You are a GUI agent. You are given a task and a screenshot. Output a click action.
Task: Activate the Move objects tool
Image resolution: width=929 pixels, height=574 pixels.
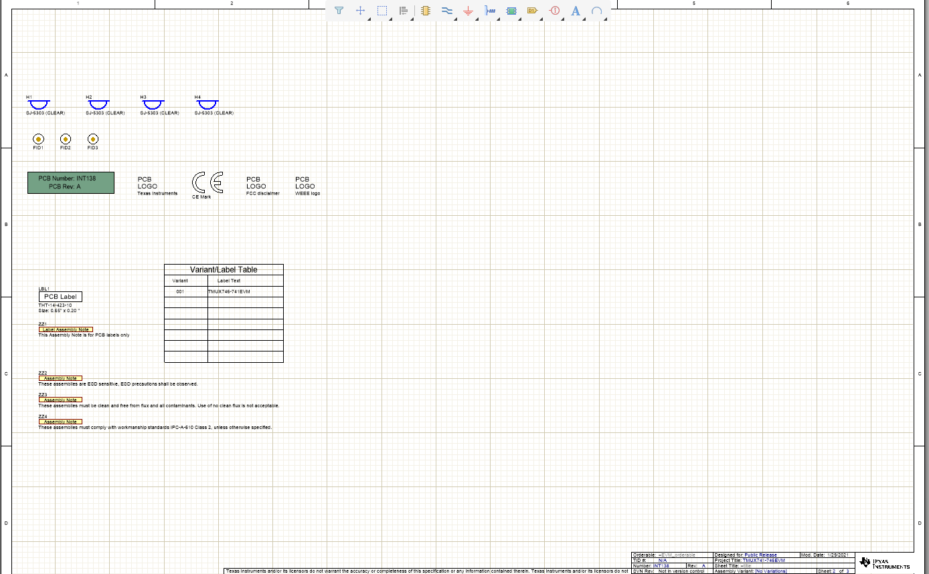click(x=361, y=11)
